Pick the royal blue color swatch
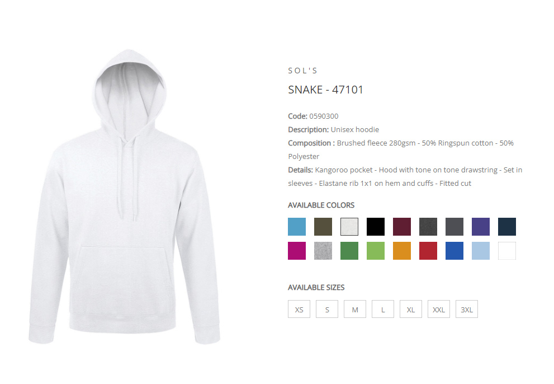 [x=454, y=251]
